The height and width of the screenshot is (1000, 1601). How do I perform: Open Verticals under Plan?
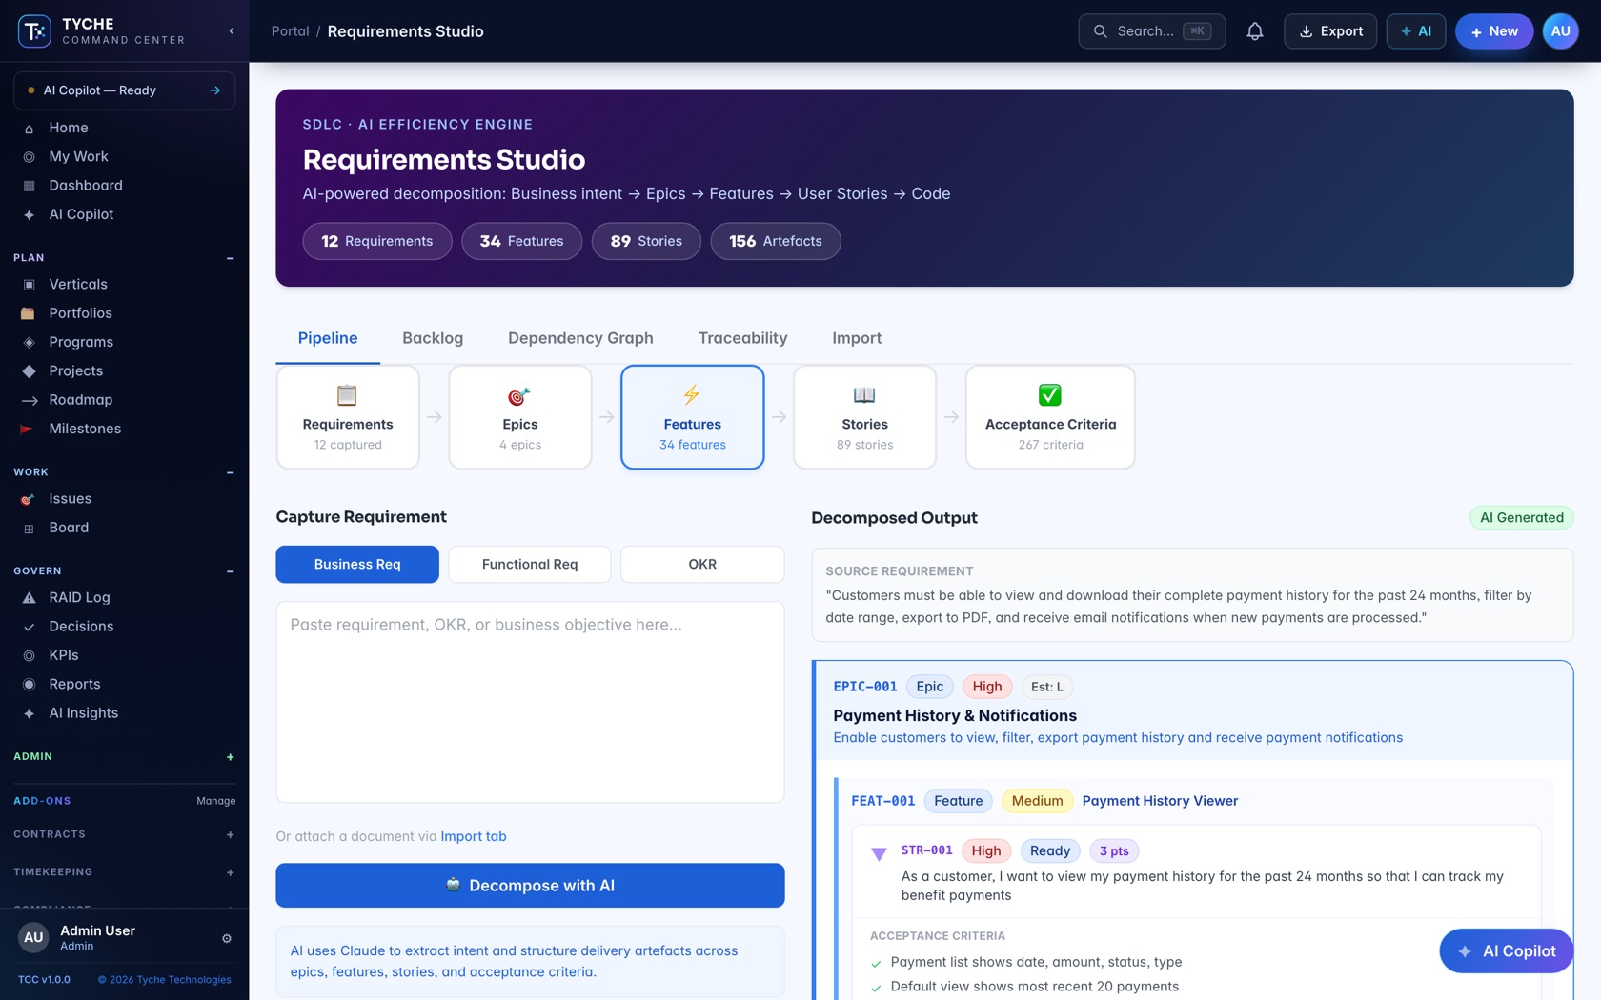pyautogui.click(x=124, y=284)
